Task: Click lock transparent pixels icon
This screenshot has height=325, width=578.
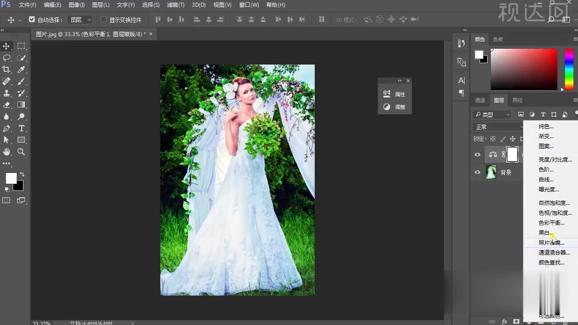Action: click(493, 139)
